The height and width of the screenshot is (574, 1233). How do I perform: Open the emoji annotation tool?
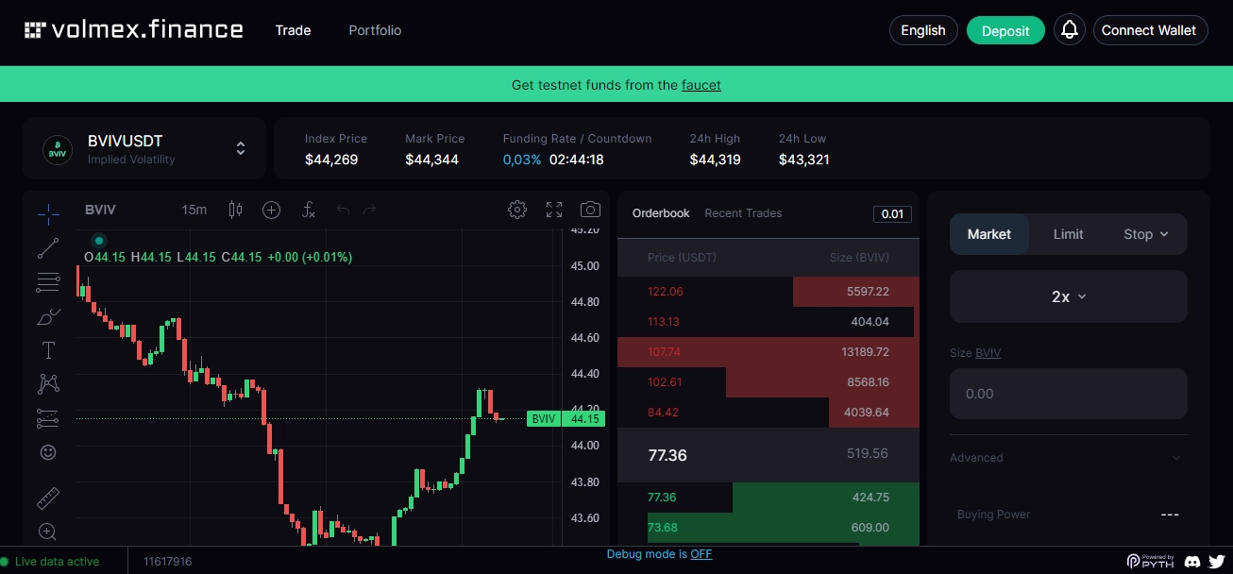(x=47, y=452)
